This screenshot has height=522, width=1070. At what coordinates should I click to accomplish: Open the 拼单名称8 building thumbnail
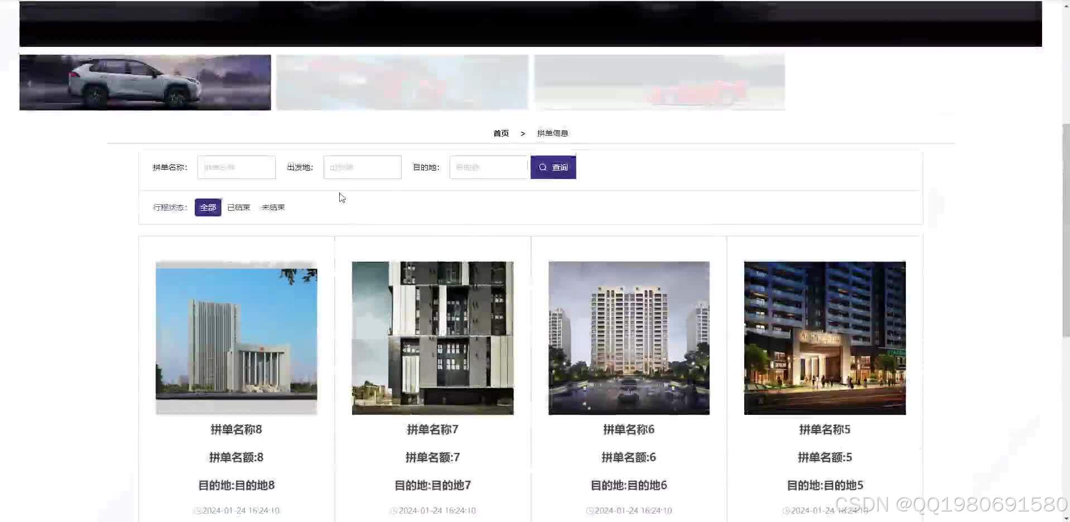point(236,337)
